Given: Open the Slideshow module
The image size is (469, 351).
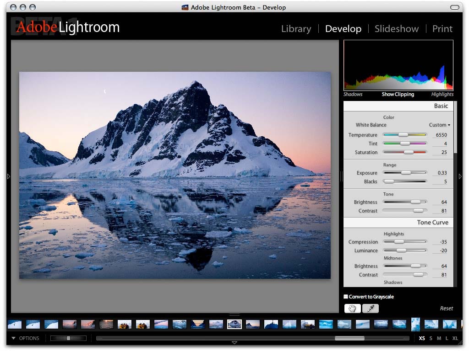Looking at the screenshot, I should pyautogui.click(x=397, y=29).
